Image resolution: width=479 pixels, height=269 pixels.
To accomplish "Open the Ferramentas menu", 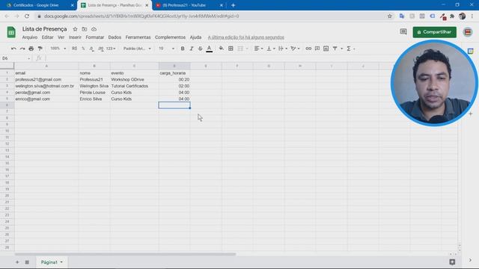I will [x=138, y=37].
